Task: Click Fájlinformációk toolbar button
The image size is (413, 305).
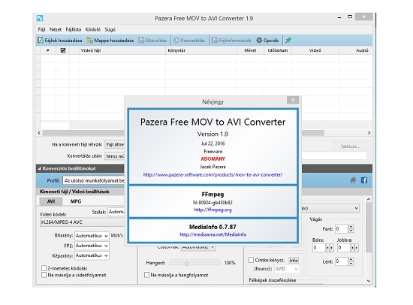Action: point(232,41)
